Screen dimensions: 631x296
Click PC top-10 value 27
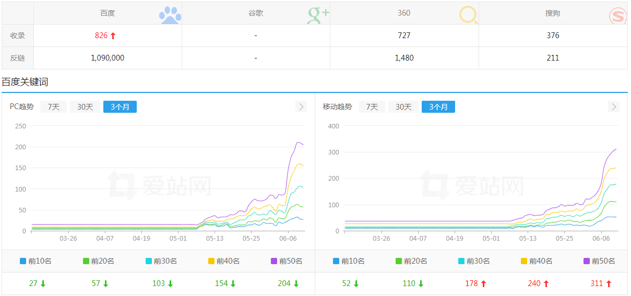[33, 283]
